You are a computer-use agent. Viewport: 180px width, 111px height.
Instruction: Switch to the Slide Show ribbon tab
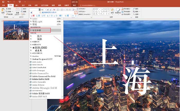click(x=45, y=5)
